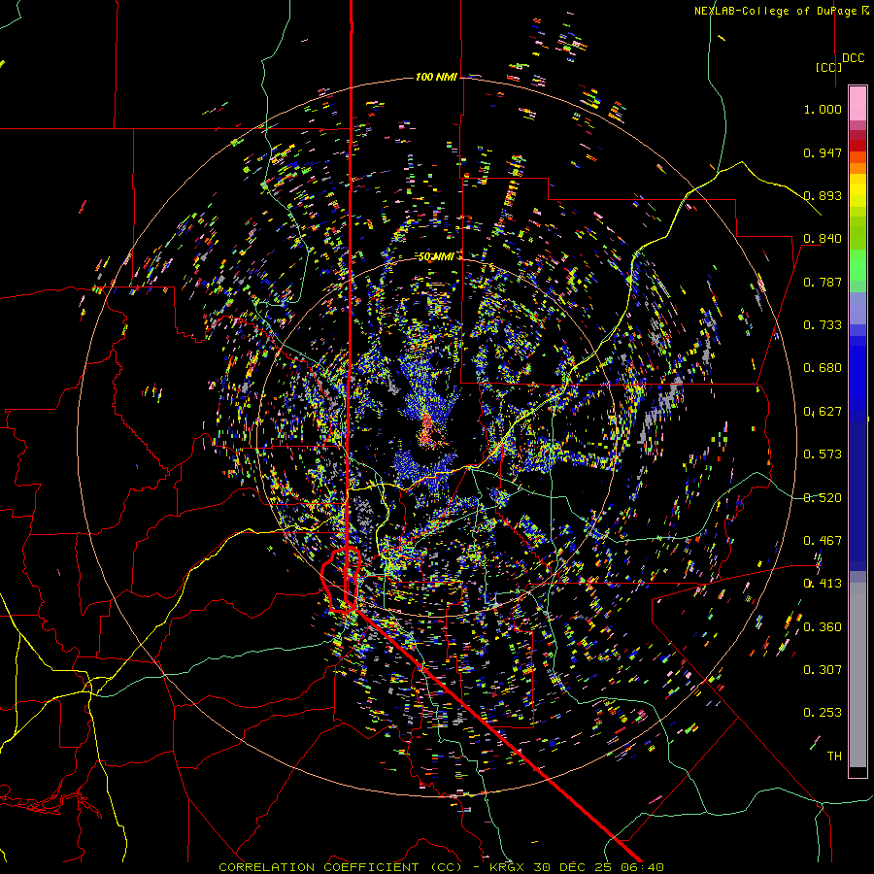Select the 0.680 color bar value
The image size is (874, 874).
point(823,368)
